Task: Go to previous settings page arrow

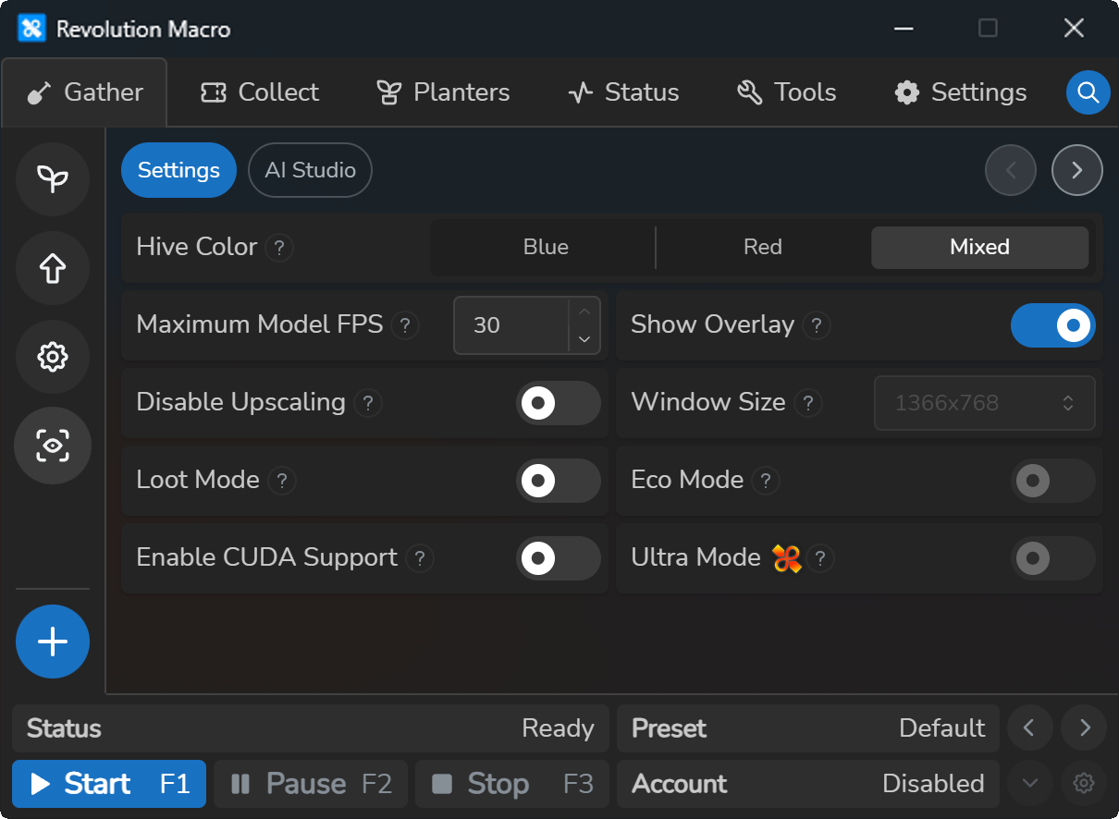Action: coord(1011,170)
